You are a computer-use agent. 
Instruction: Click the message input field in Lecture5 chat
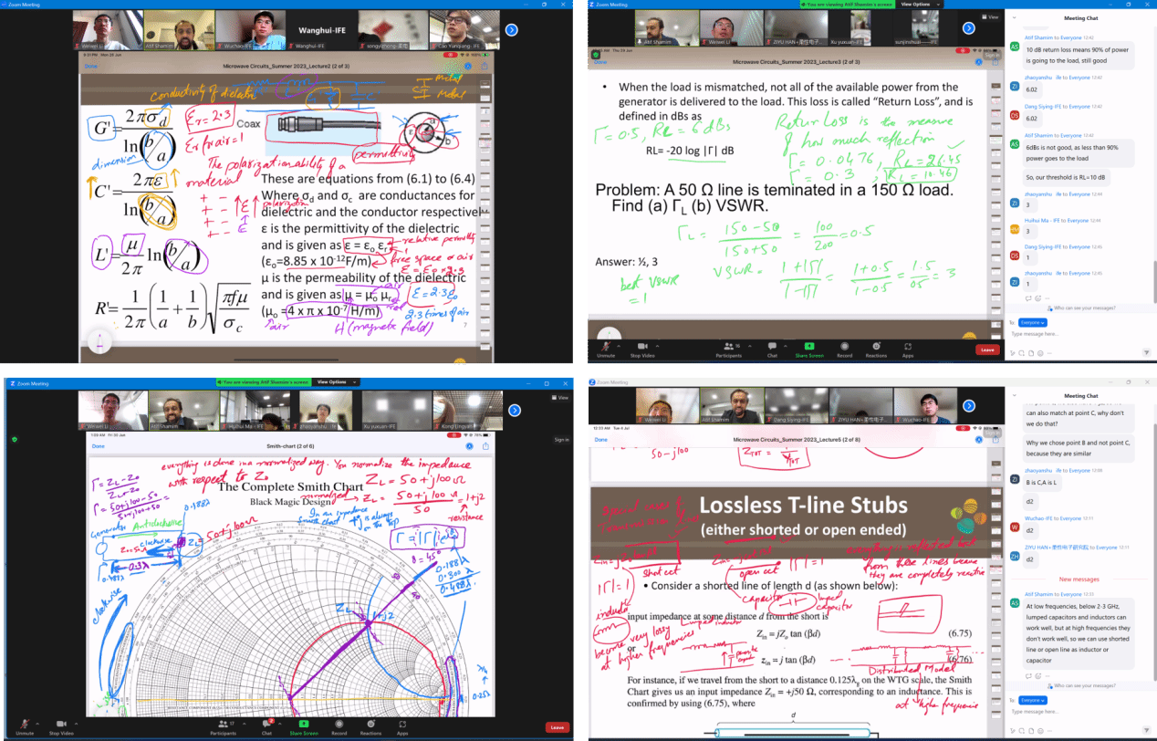[x=1077, y=712]
